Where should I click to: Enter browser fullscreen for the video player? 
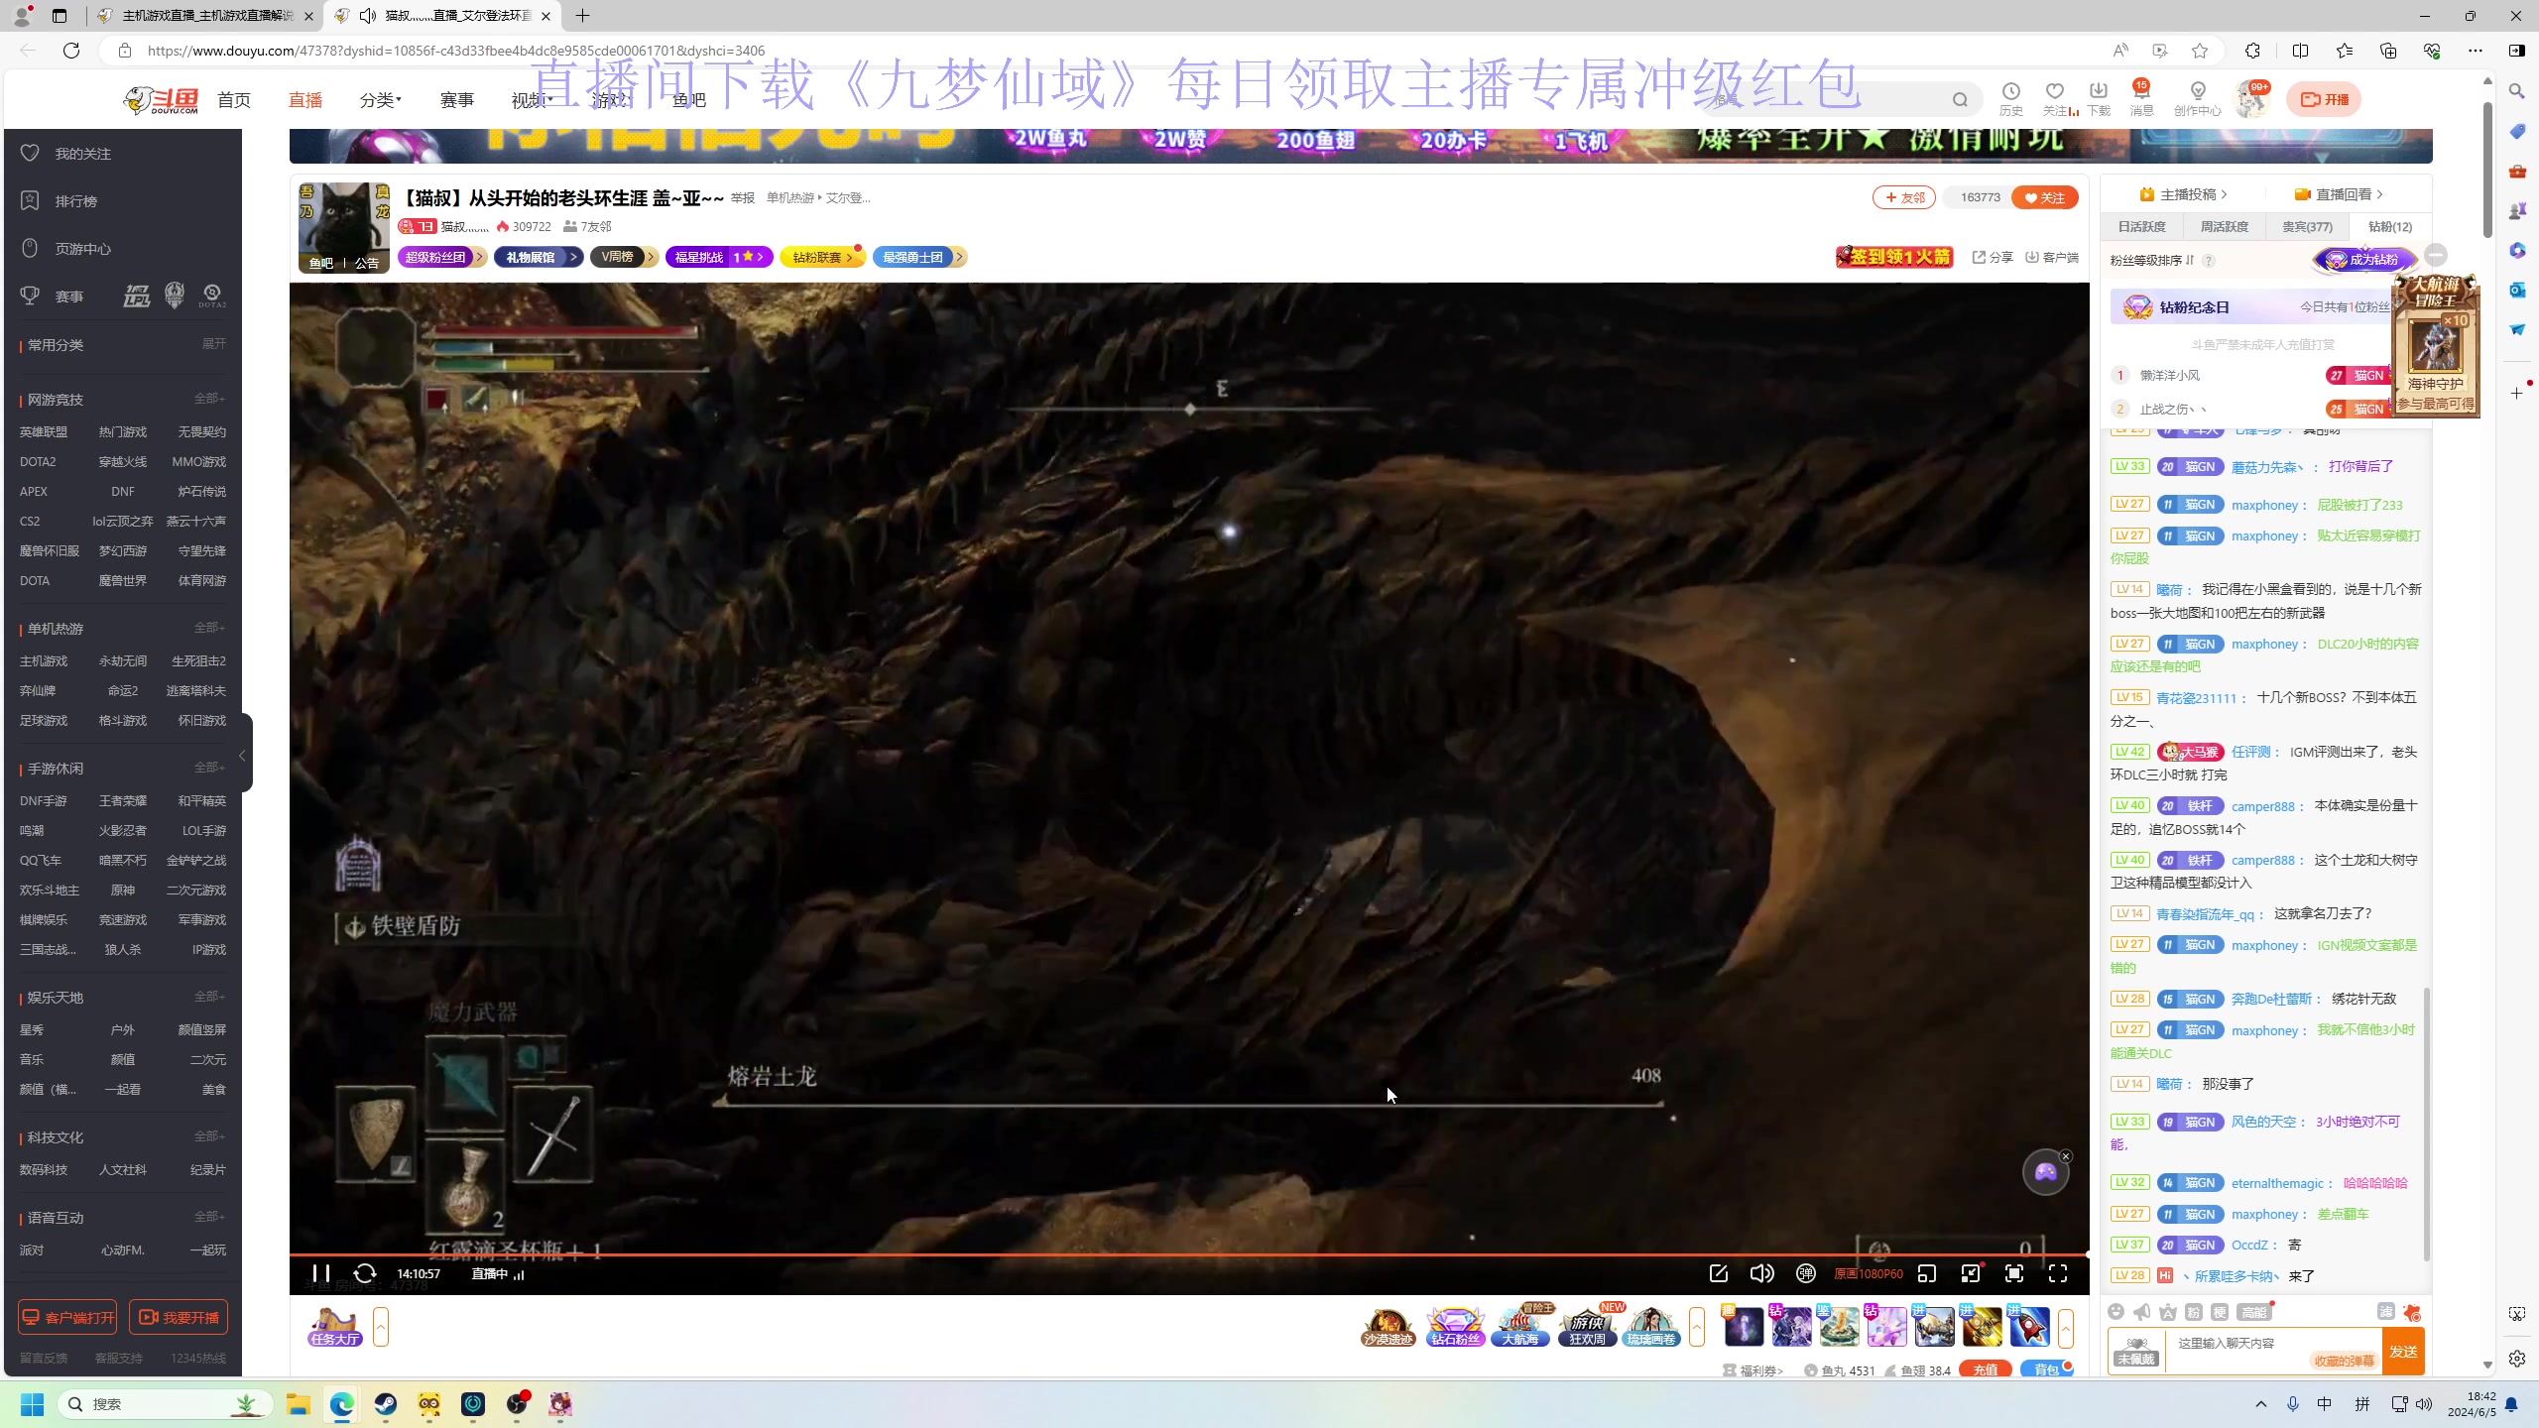[2058, 1273]
